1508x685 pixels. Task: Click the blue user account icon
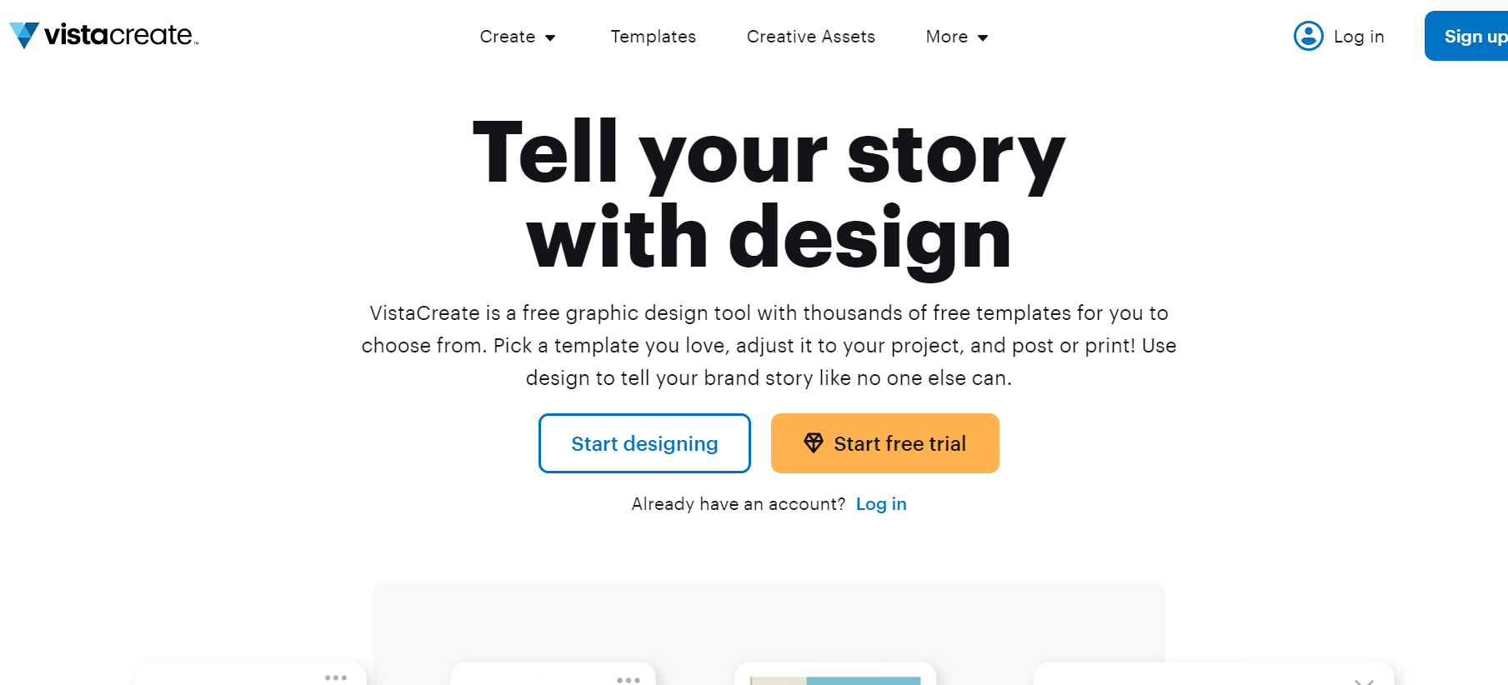1308,36
